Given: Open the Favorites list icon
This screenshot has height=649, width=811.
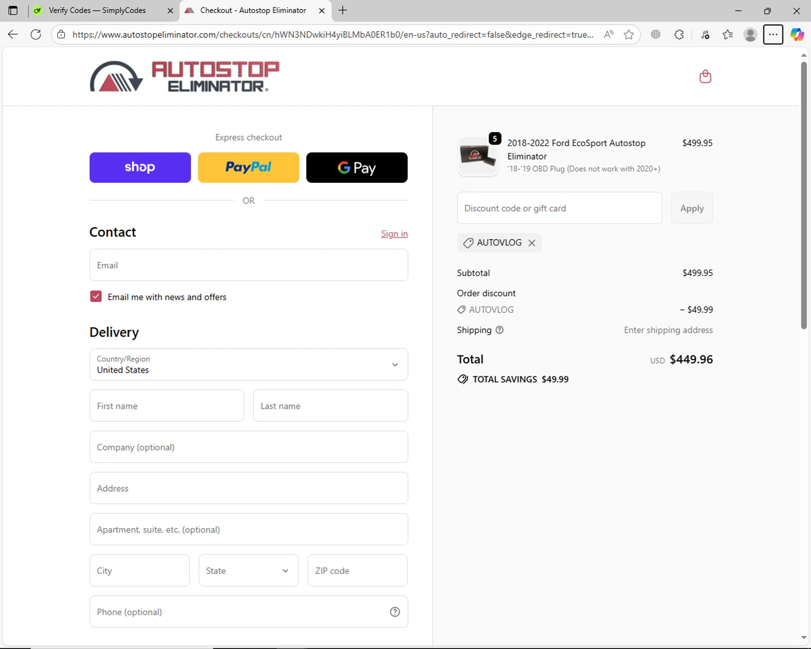Looking at the screenshot, I should click(728, 35).
